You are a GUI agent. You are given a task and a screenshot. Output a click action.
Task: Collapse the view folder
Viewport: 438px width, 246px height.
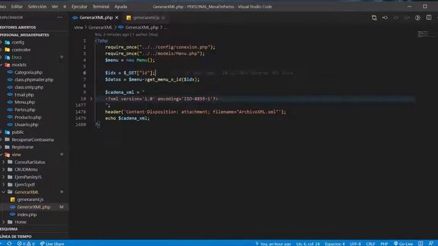click(x=16, y=154)
